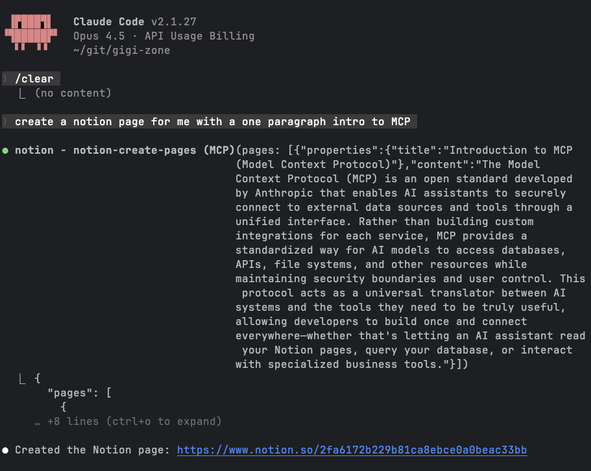
Task: Expand the "+8 lines (ctrl+o to expand)" output
Action: tap(134, 422)
